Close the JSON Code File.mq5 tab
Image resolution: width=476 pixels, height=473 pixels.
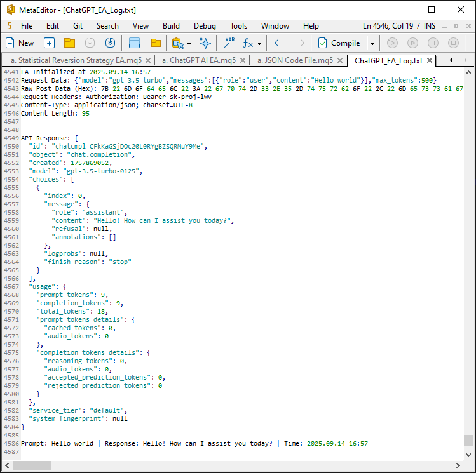coord(340,60)
